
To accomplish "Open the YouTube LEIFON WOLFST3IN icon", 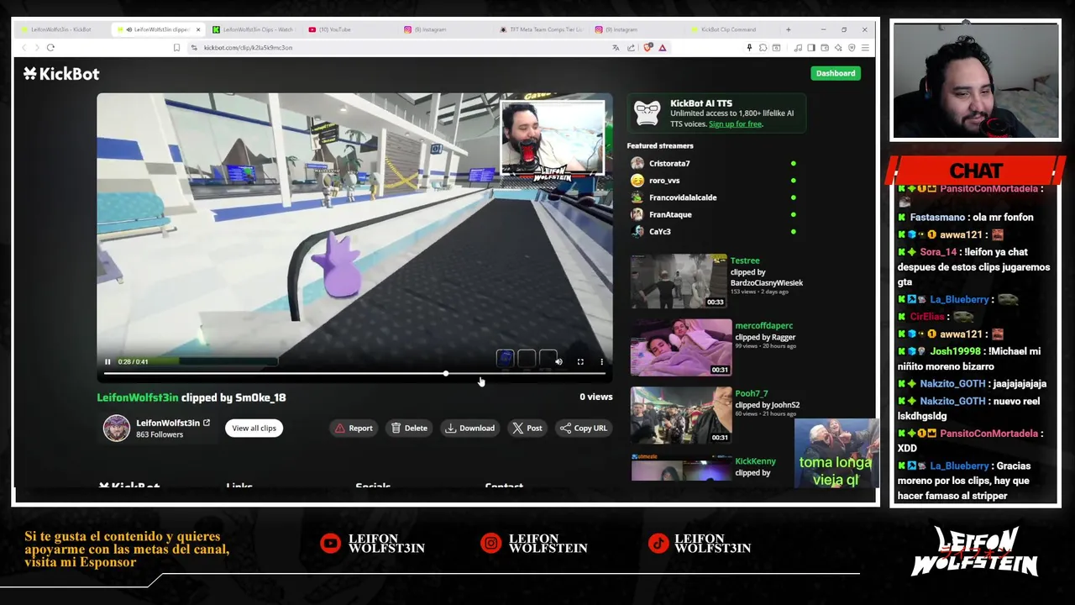I will click(331, 544).
